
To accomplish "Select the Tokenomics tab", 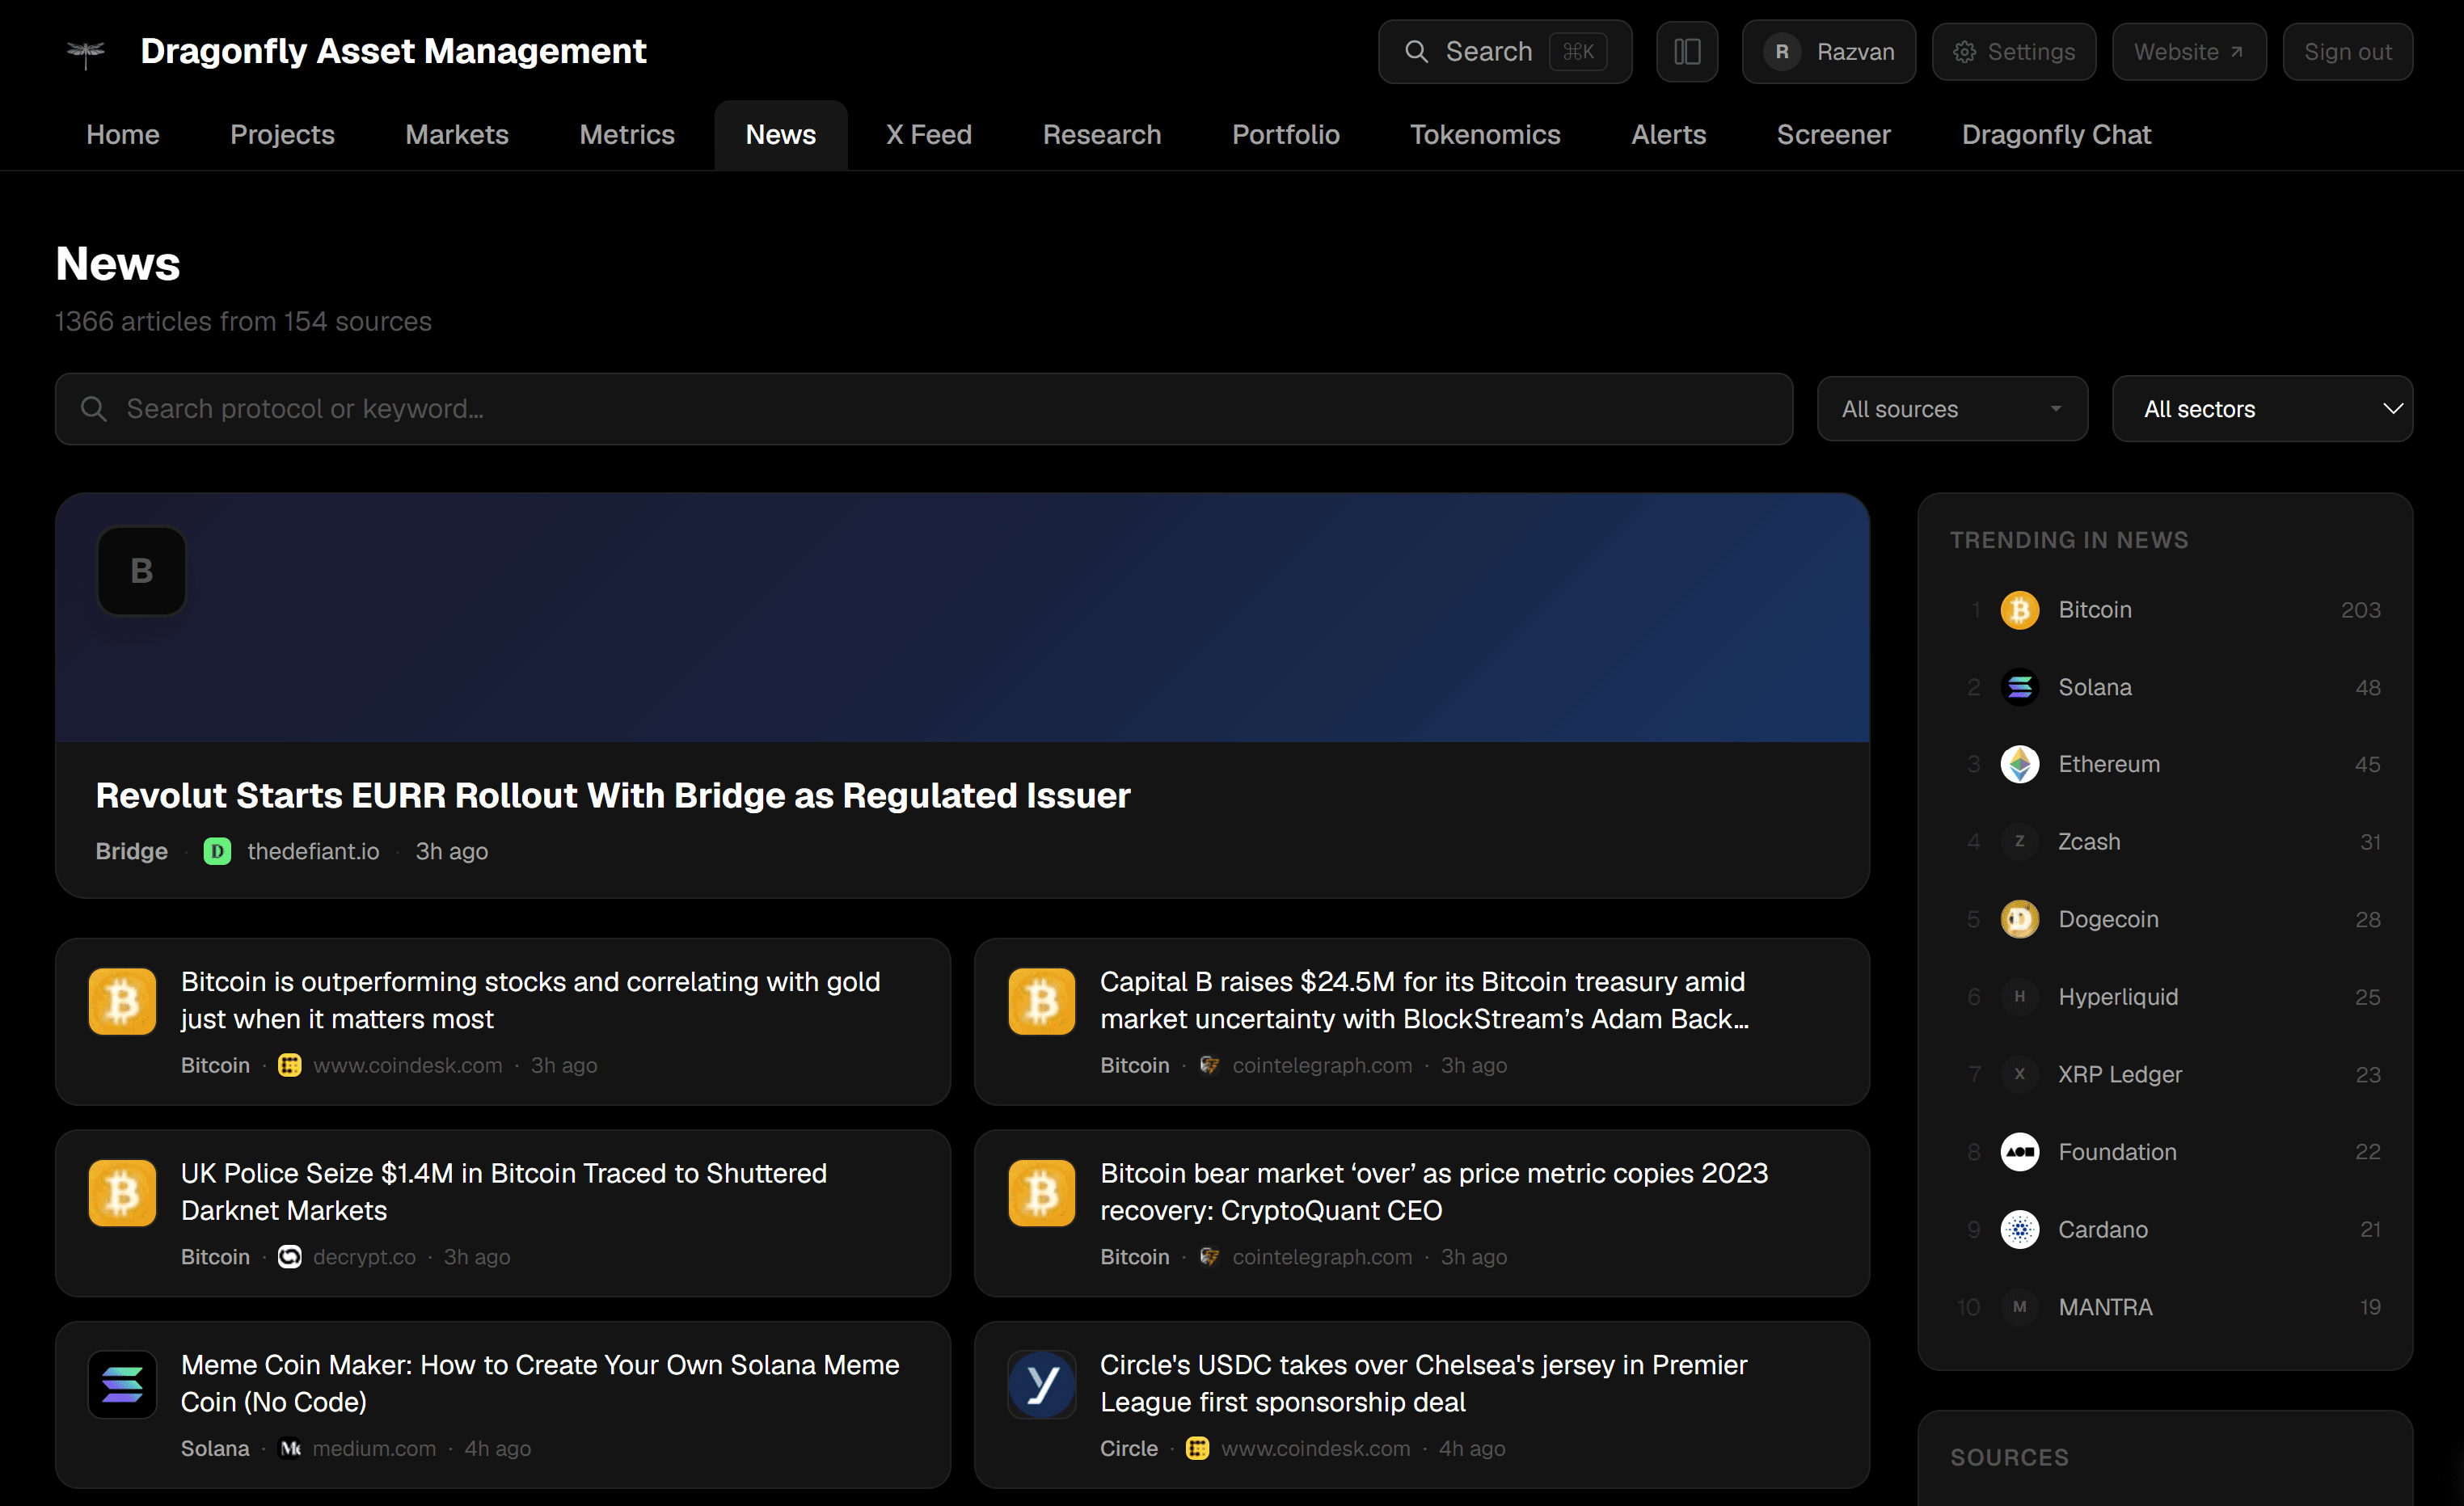I will point(1484,135).
